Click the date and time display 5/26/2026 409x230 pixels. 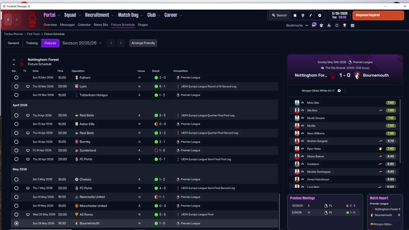click(x=339, y=15)
